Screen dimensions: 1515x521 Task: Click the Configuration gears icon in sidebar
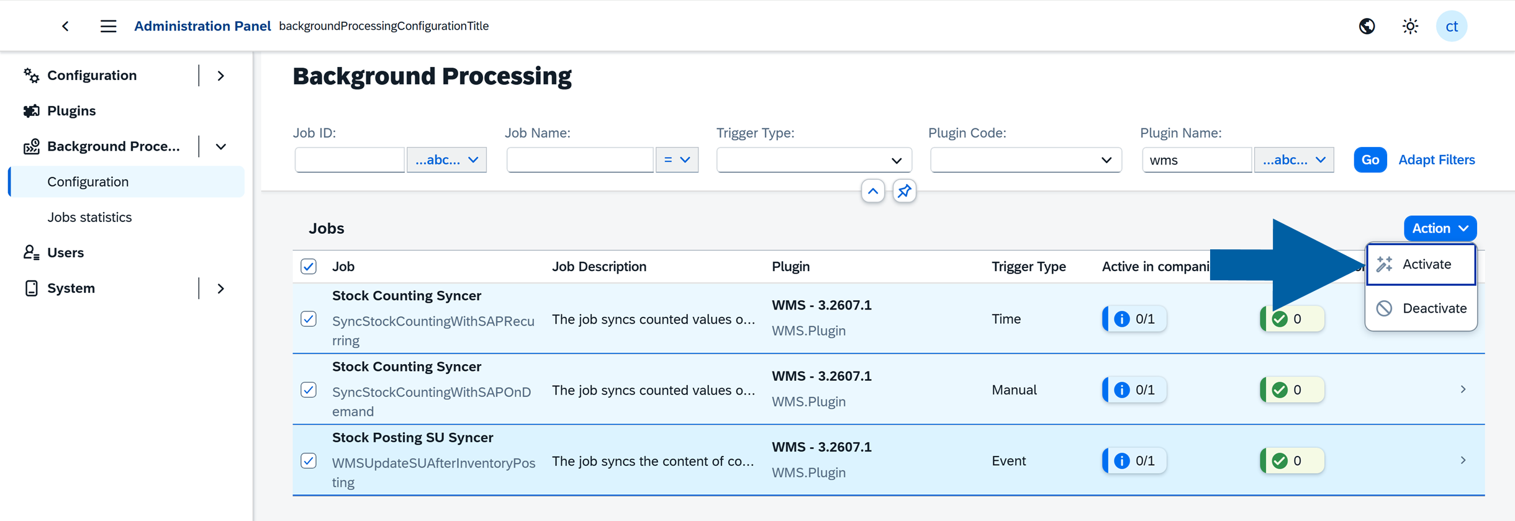(x=31, y=76)
